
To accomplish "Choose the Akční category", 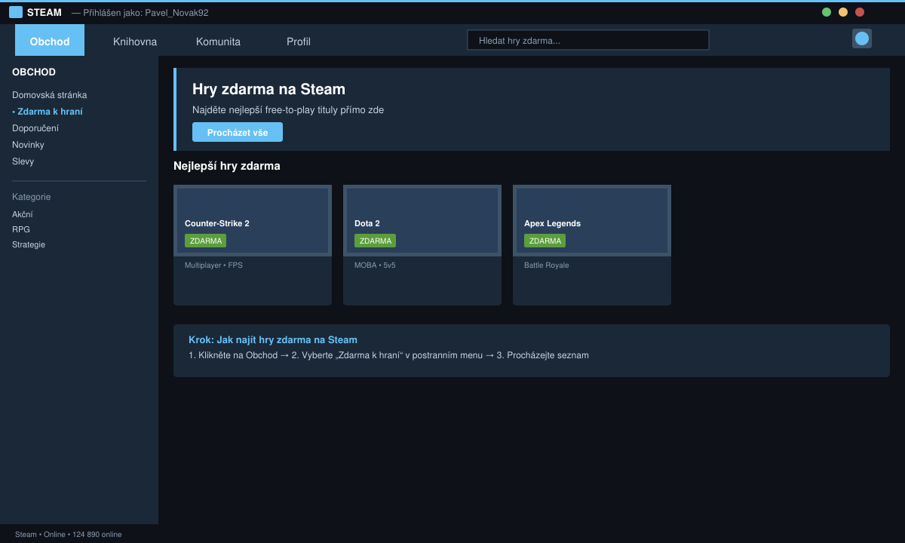I will [23, 214].
